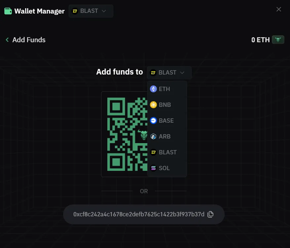Click the wallet address 0xcf8c242a4c...b37d
Image resolution: width=290 pixels, height=248 pixels.
tap(139, 214)
